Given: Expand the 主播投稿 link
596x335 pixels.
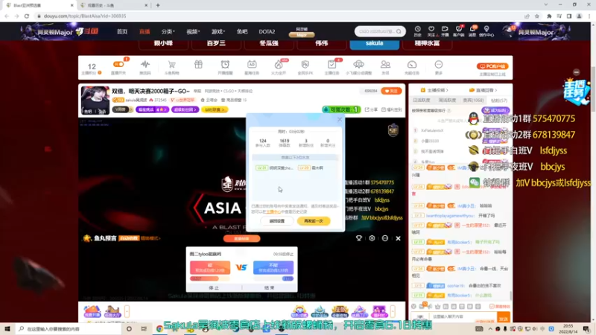Looking at the screenshot, I should pyautogui.click(x=434, y=90).
